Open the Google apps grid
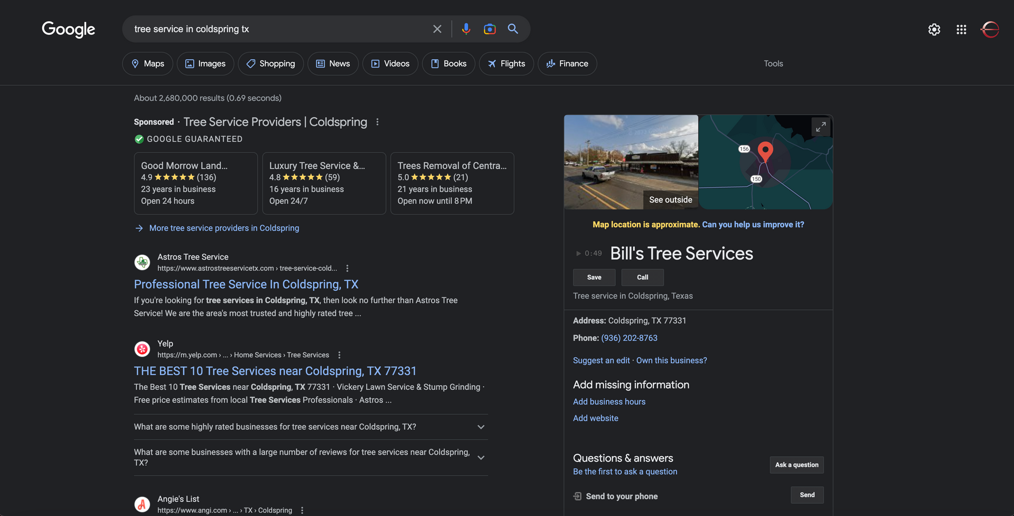The image size is (1014, 516). click(961, 30)
